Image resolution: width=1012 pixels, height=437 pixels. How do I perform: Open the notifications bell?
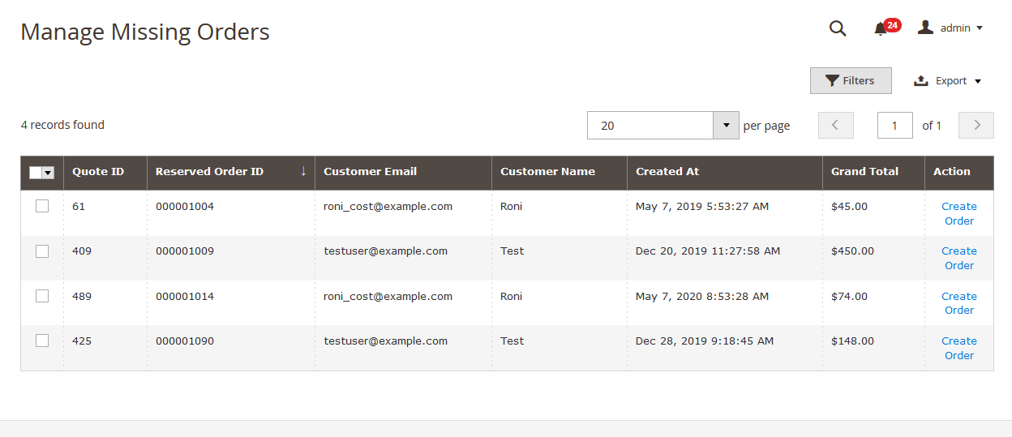click(x=881, y=29)
